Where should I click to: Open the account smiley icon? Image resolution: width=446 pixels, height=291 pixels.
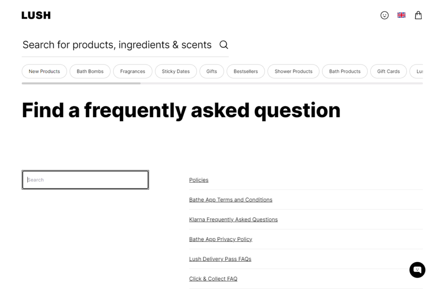click(385, 15)
